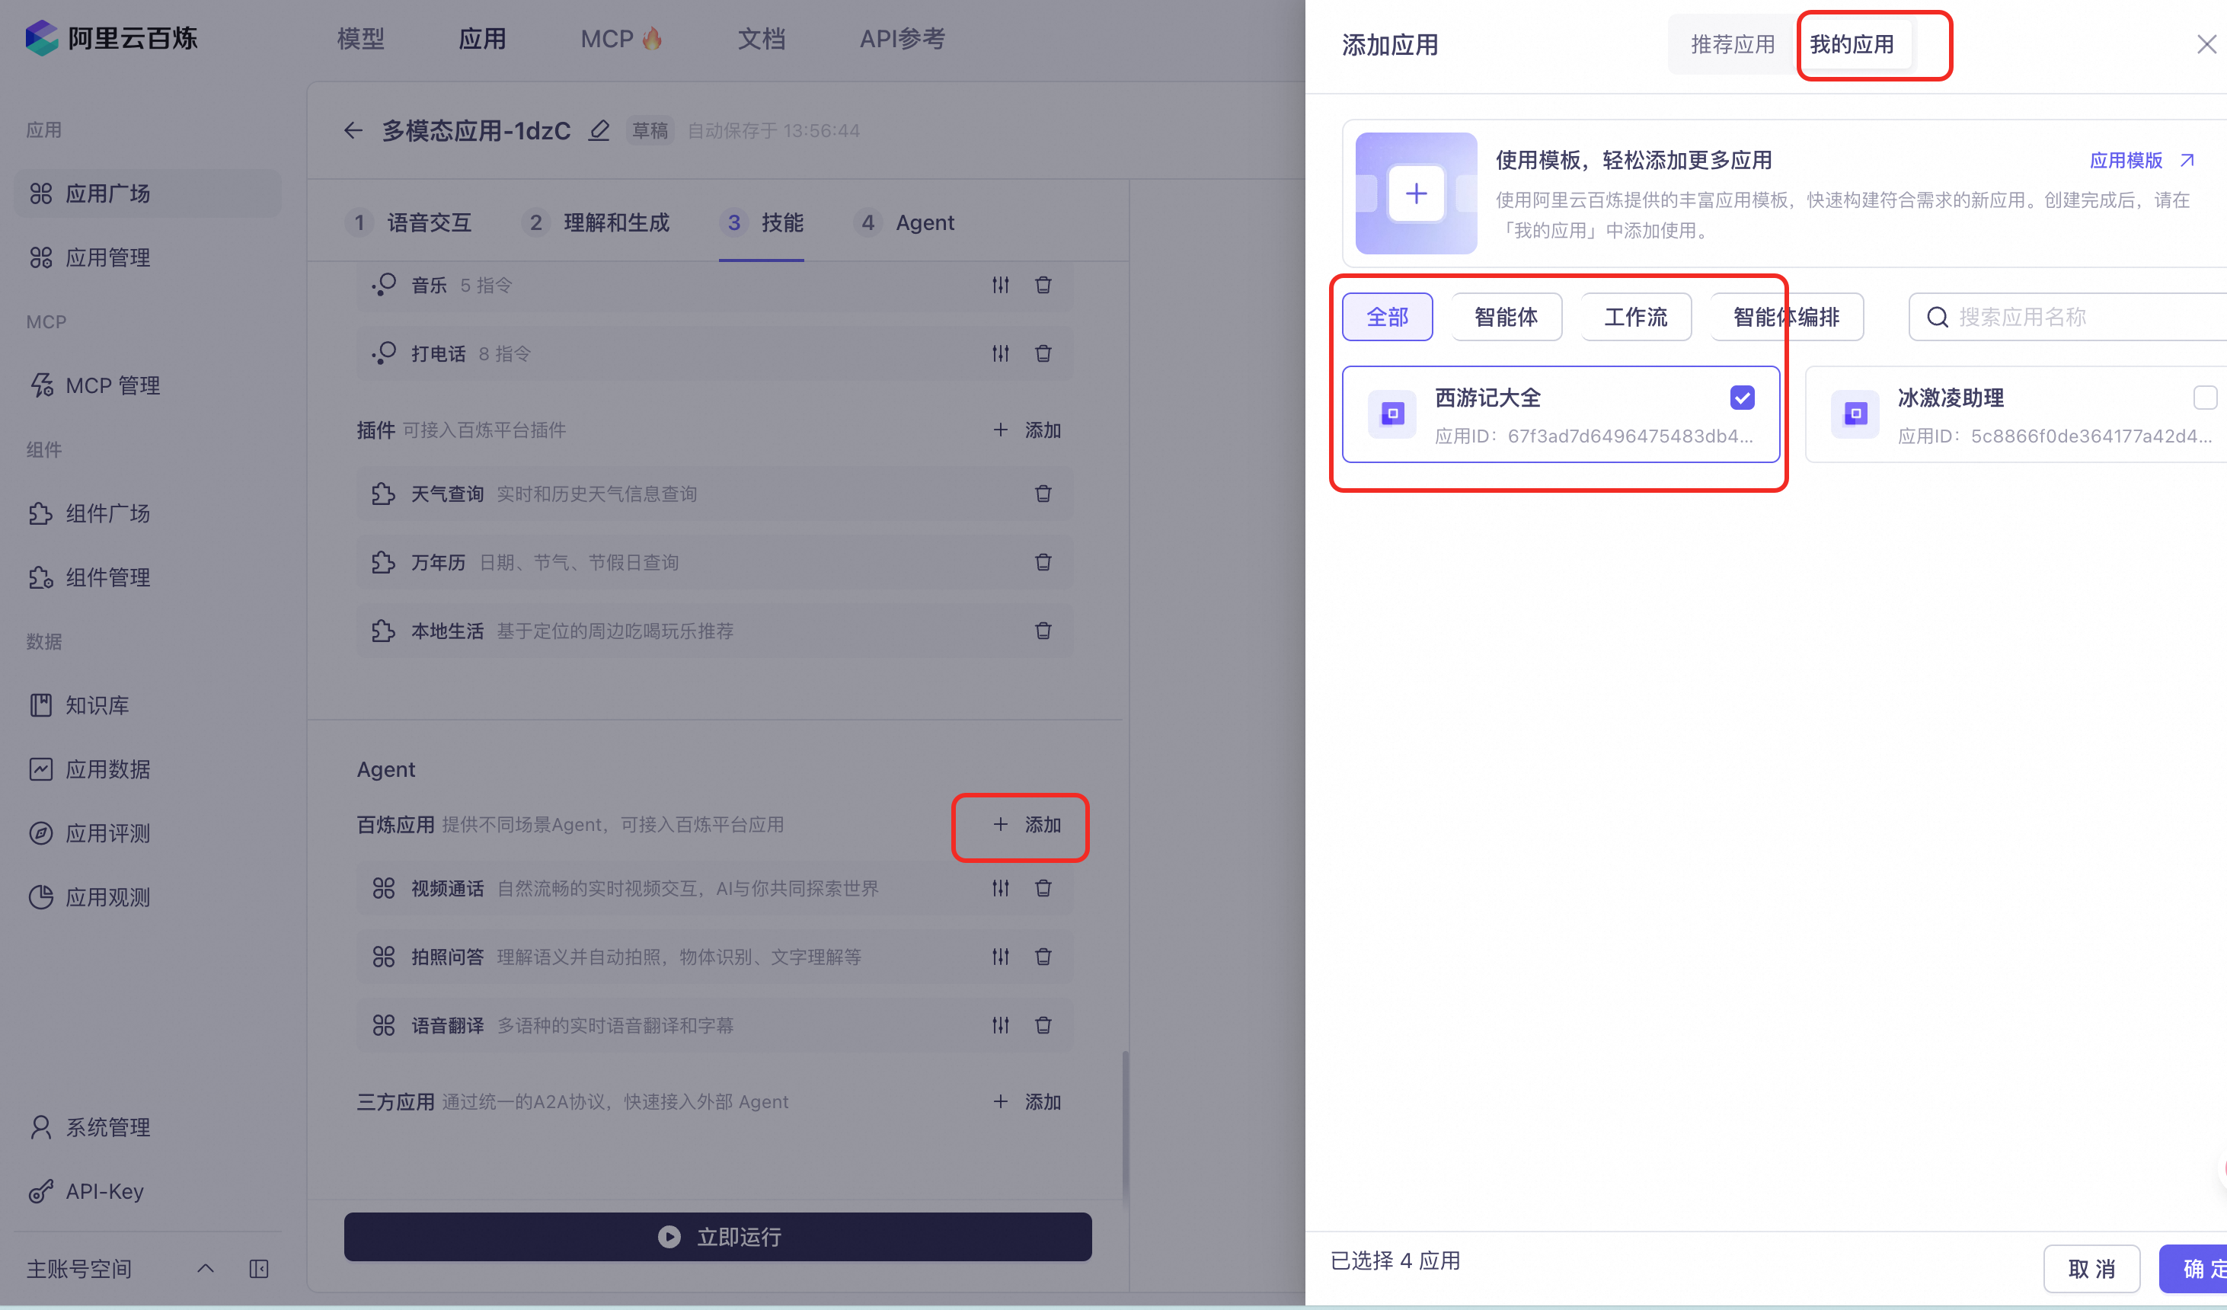Add a 百炼应用 via 添加
The width and height of the screenshot is (2227, 1310).
point(1027,825)
